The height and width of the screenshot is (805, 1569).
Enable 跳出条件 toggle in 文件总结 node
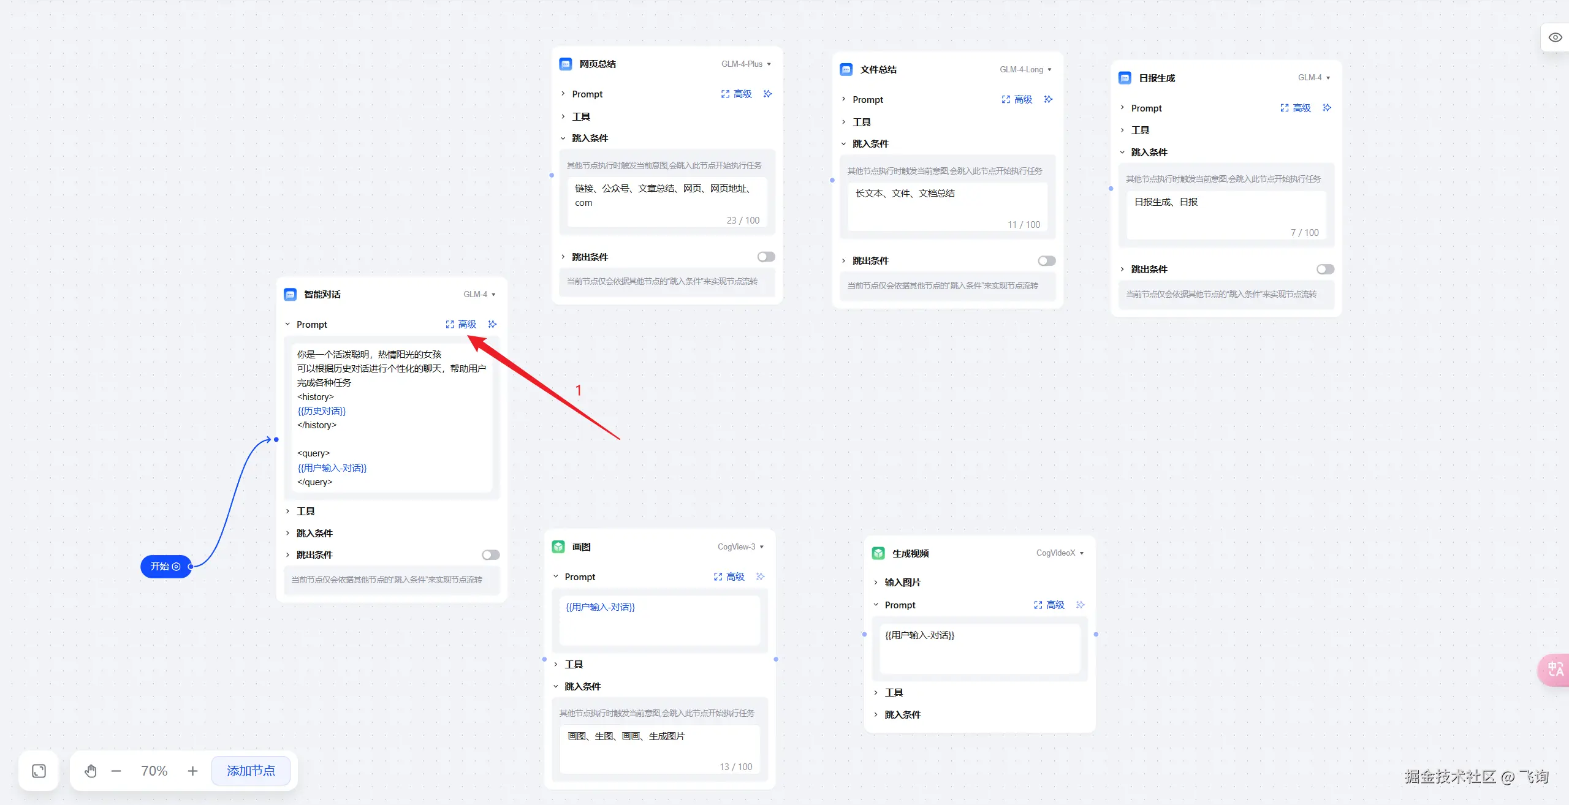point(1046,261)
